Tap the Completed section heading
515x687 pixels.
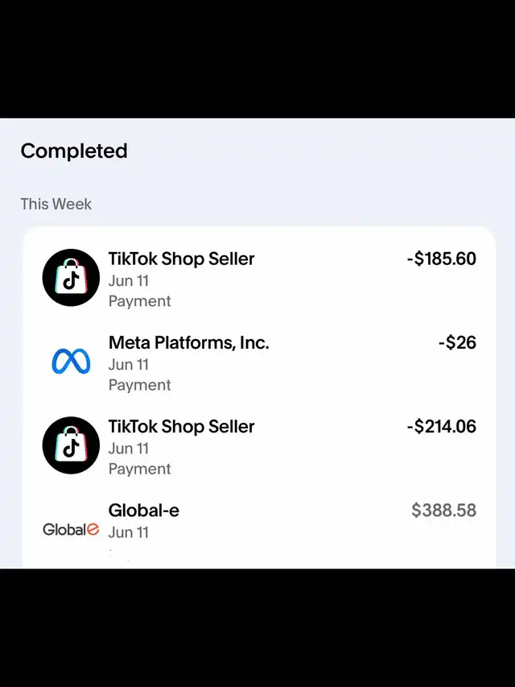pyautogui.click(x=74, y=151)
